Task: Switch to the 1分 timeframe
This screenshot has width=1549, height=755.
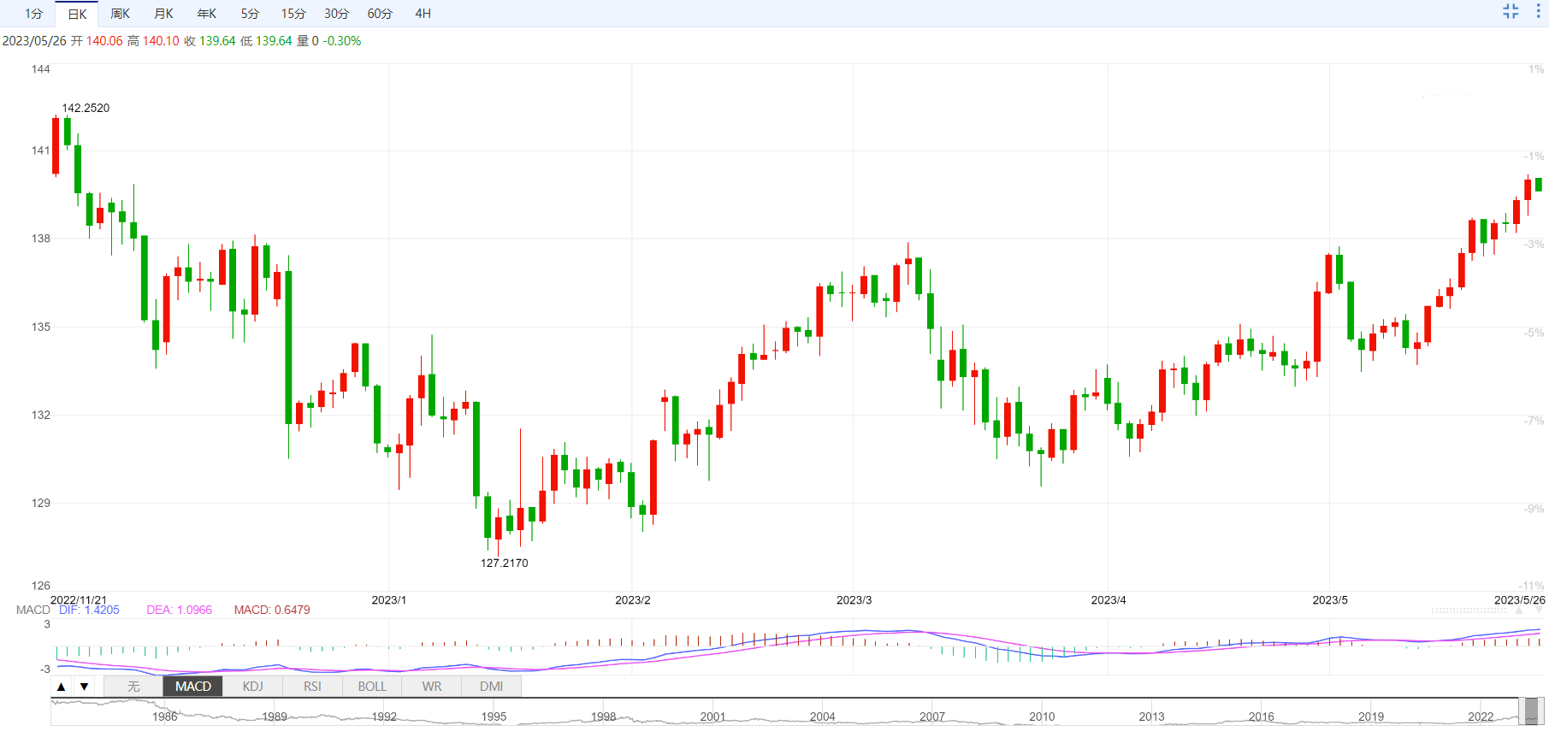Action: coord(33,14)
